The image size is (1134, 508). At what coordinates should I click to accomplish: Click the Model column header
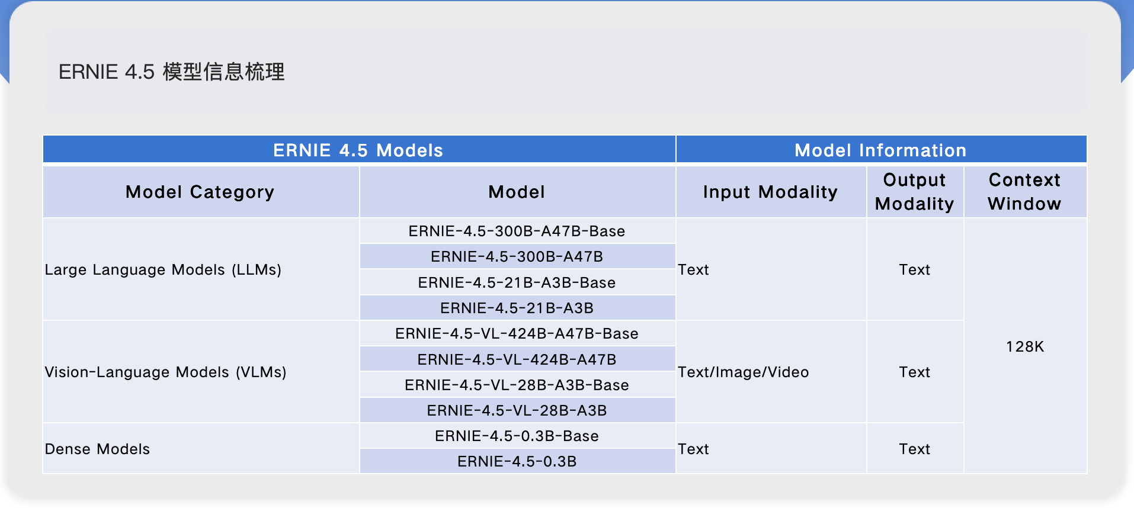point(517,192)
